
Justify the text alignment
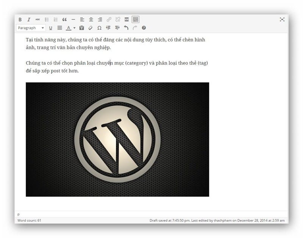click(60, 28)
